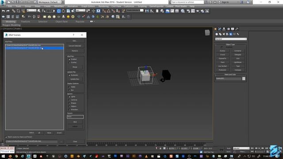
Task: Toggle the Visible display option checkbox
Action: click(x=69, y=87)
